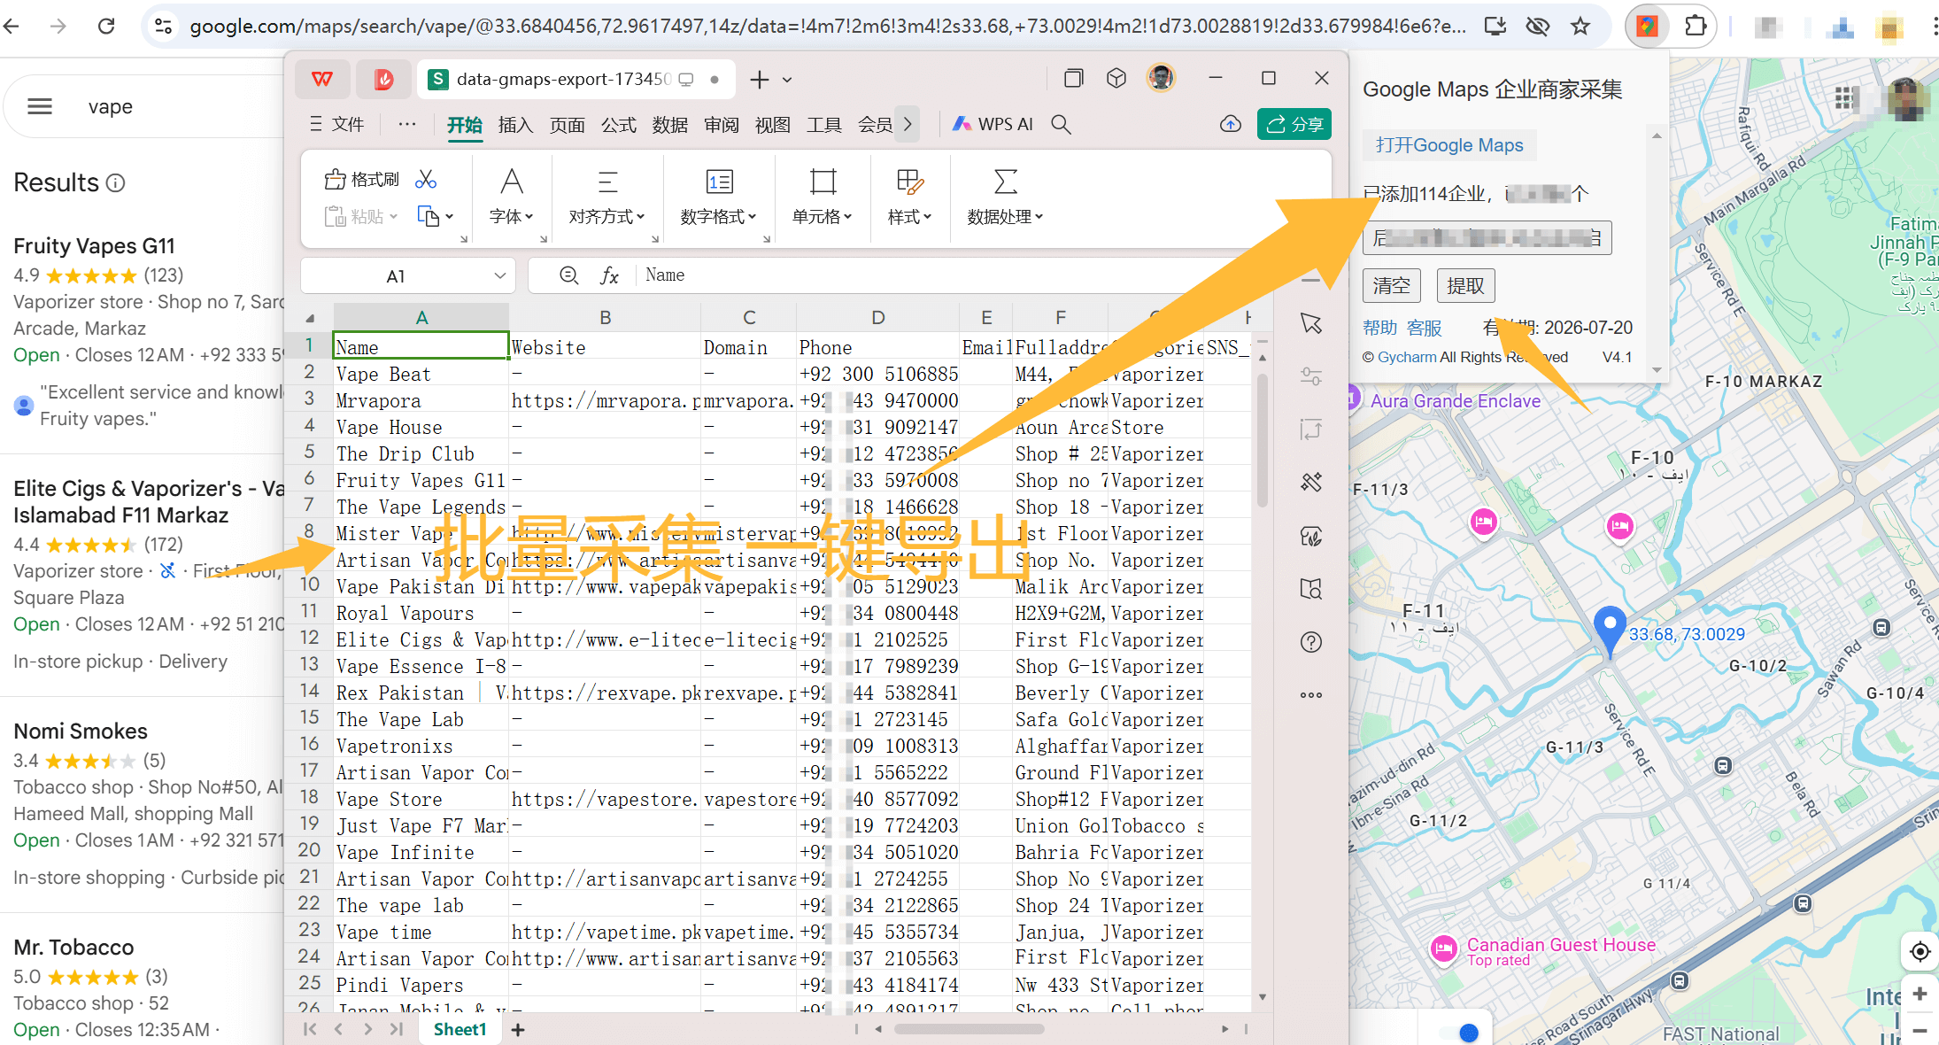The width and height of the screenshot is (1939, 1045).
Task: Switch to the 数据 ribbon tab
Action: click(669, 125)
